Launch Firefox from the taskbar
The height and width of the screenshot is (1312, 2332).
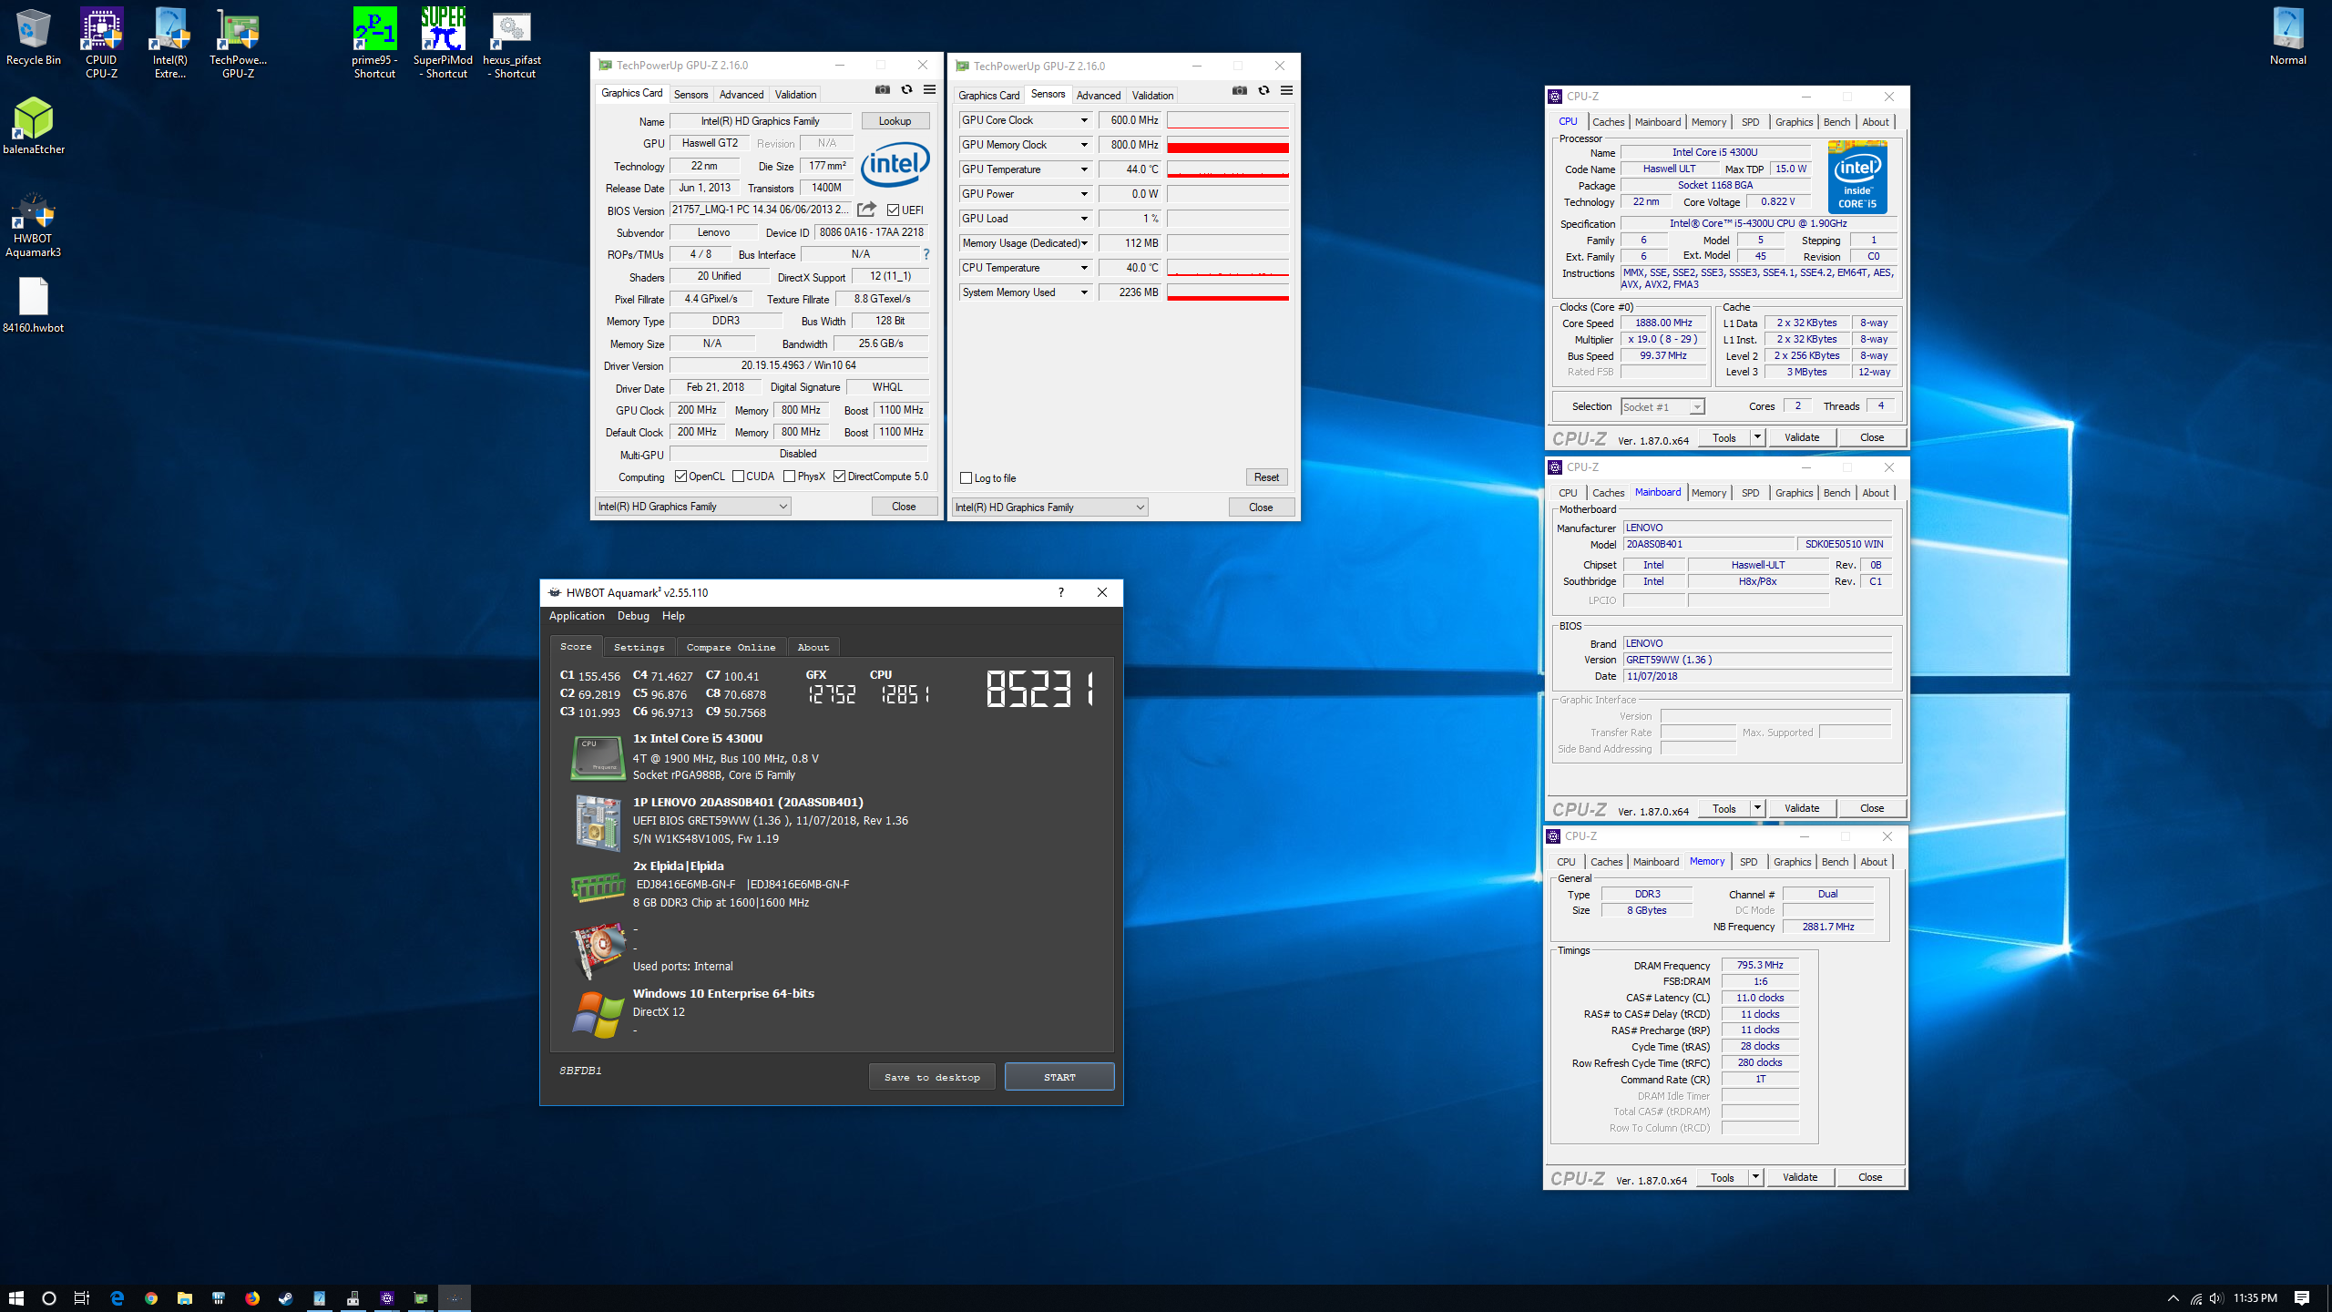[x=252, y=1298]
